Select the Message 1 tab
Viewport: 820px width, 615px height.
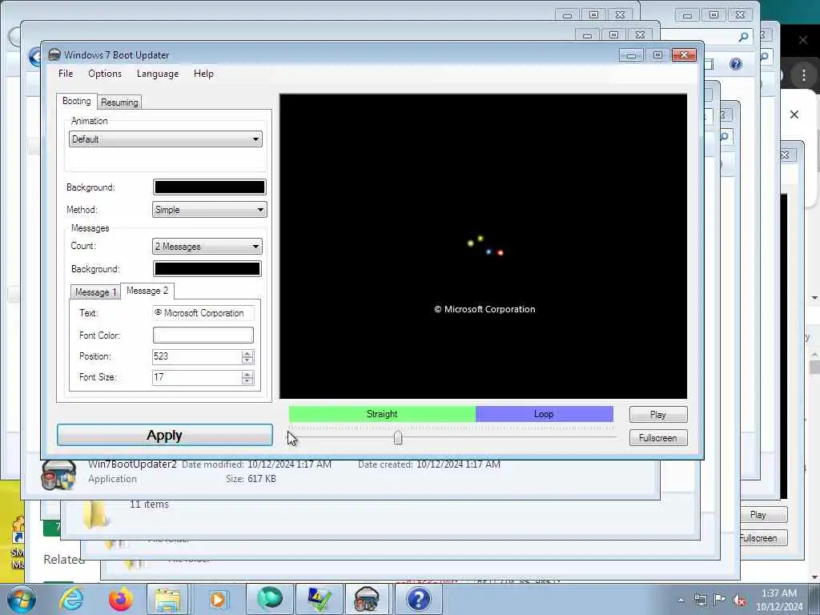pyautogui.click(x=95, y=292)
